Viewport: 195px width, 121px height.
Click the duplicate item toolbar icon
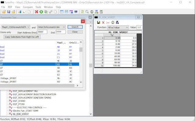(x=46, y=12)
